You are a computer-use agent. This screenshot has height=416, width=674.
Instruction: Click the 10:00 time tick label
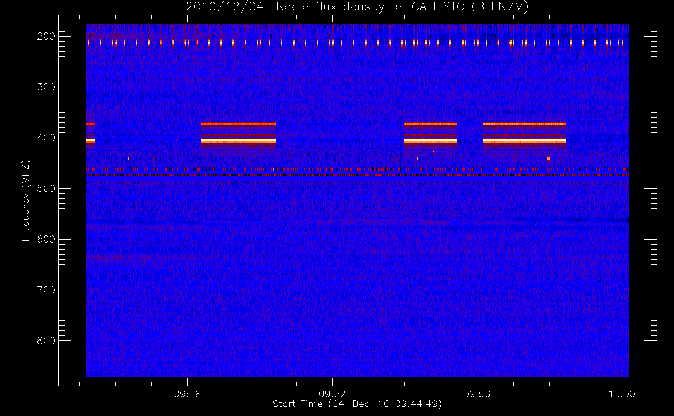click(x=622, y=394)
